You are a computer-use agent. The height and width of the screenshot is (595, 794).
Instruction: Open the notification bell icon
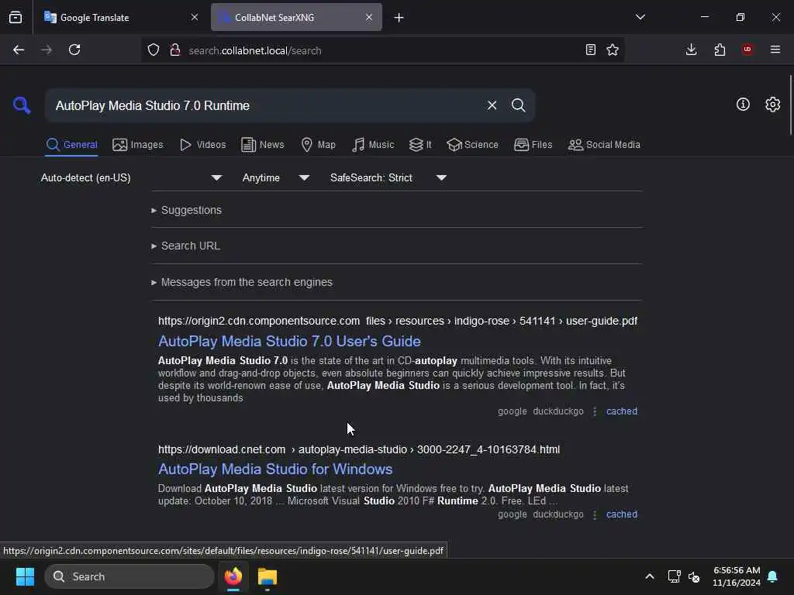tap(773, 576)
